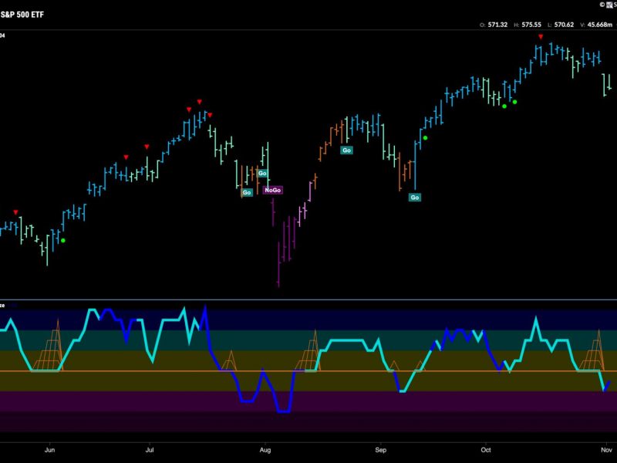Click the Aug label on time axis
Viewport: 617px width, 463px height.
click(x=265, y=450)
